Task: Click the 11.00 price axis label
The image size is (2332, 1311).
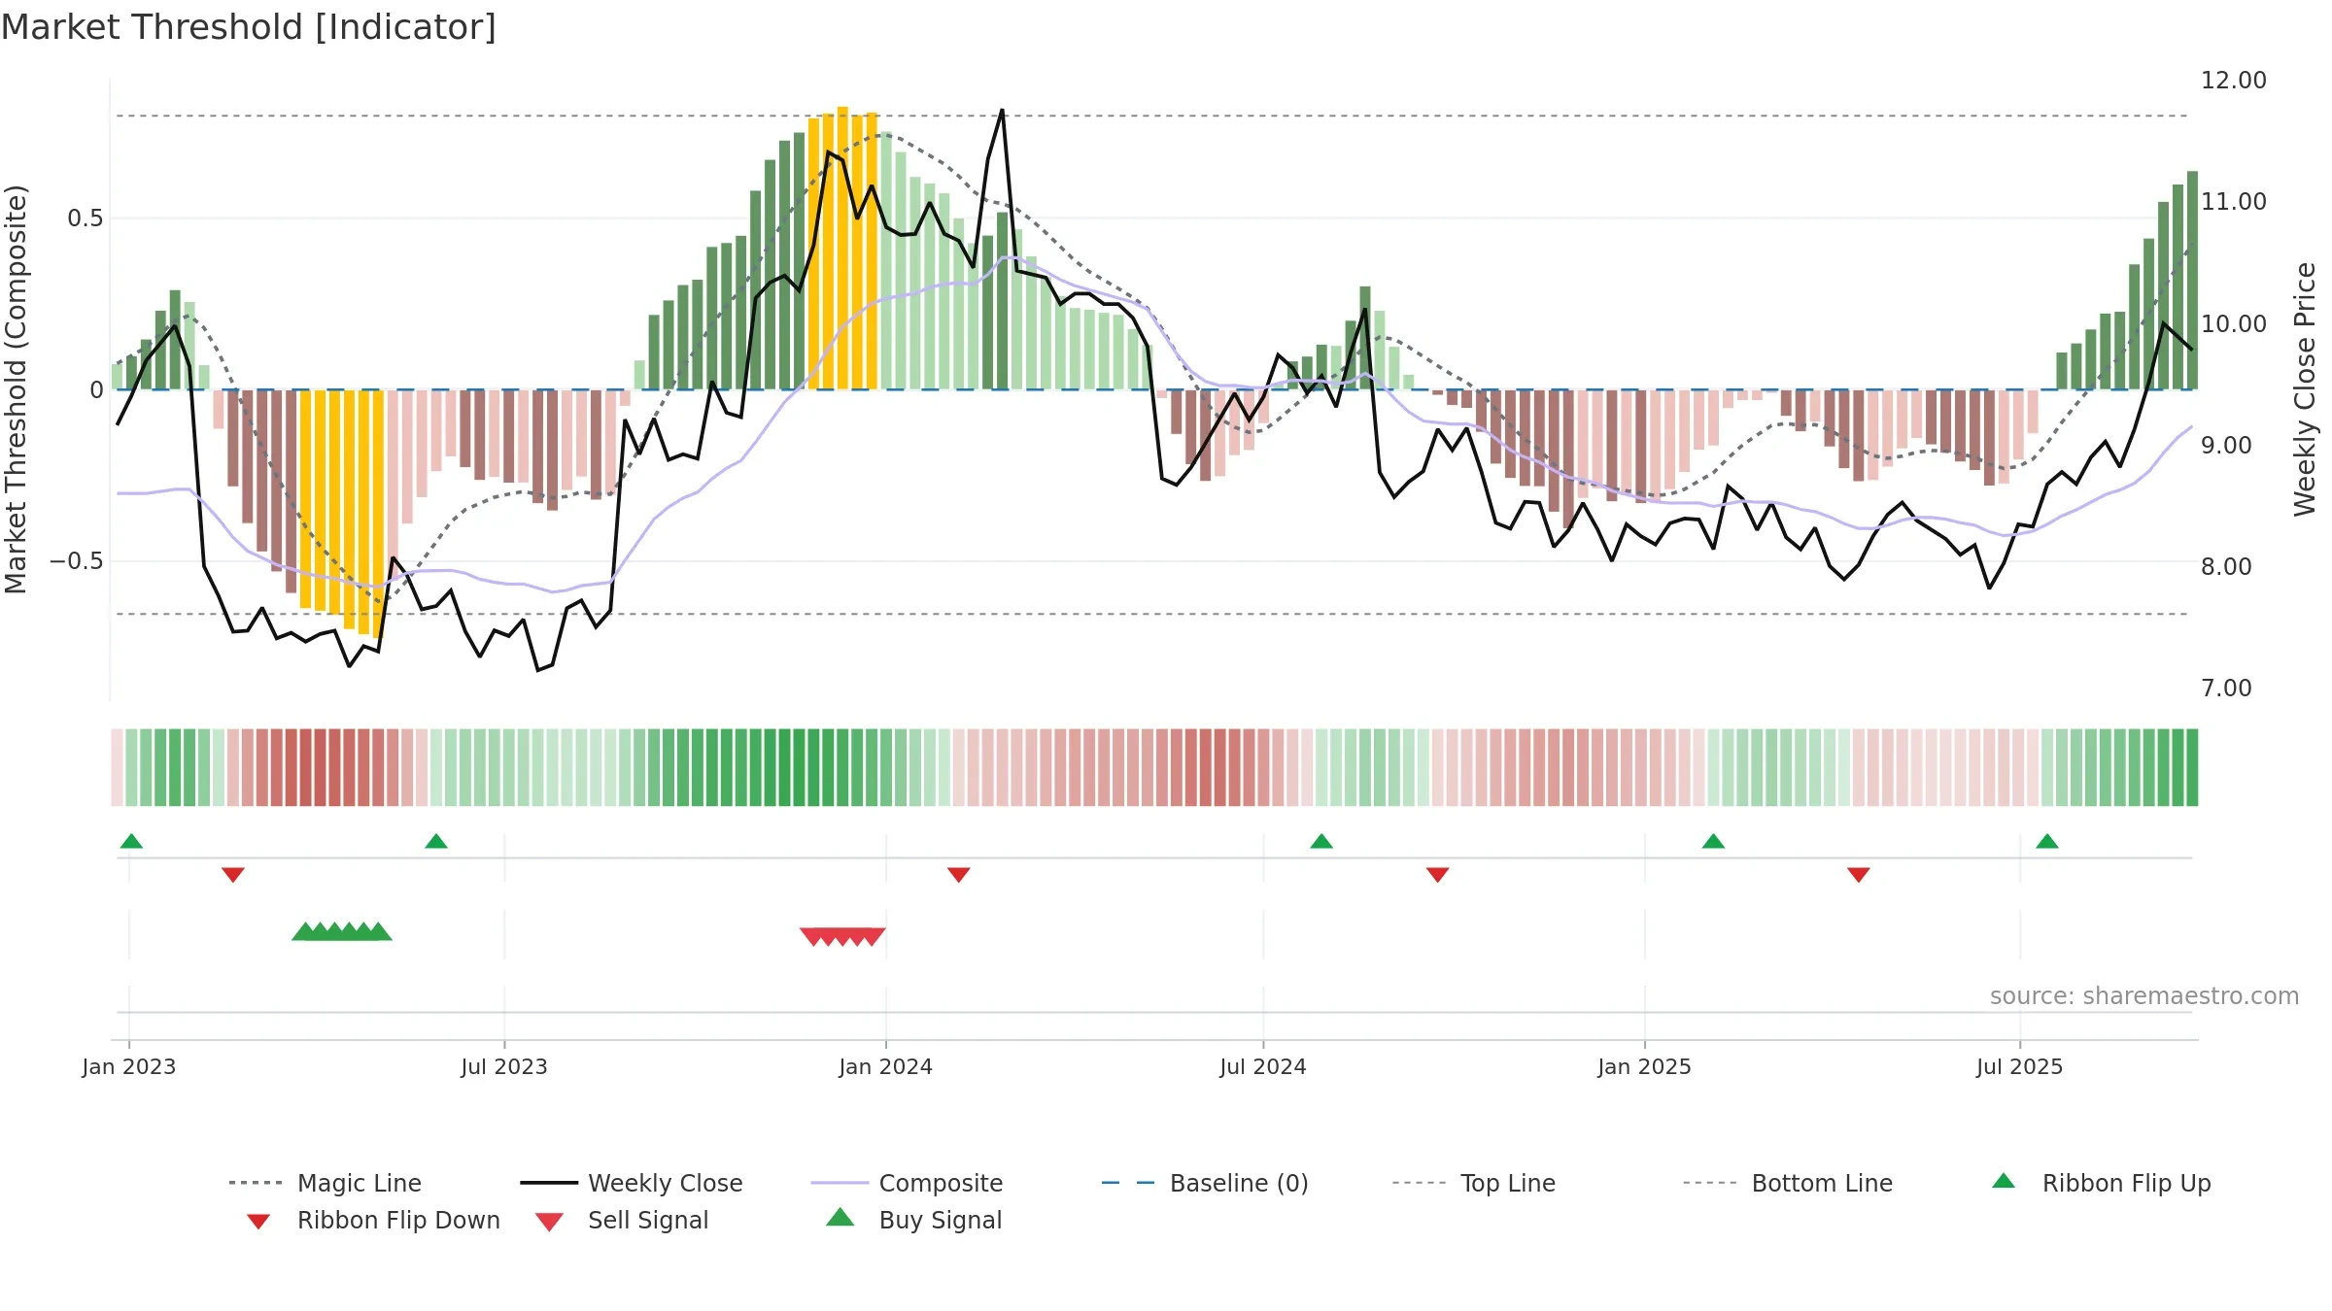Action: pyautogui.click(x=2234, y=202)
